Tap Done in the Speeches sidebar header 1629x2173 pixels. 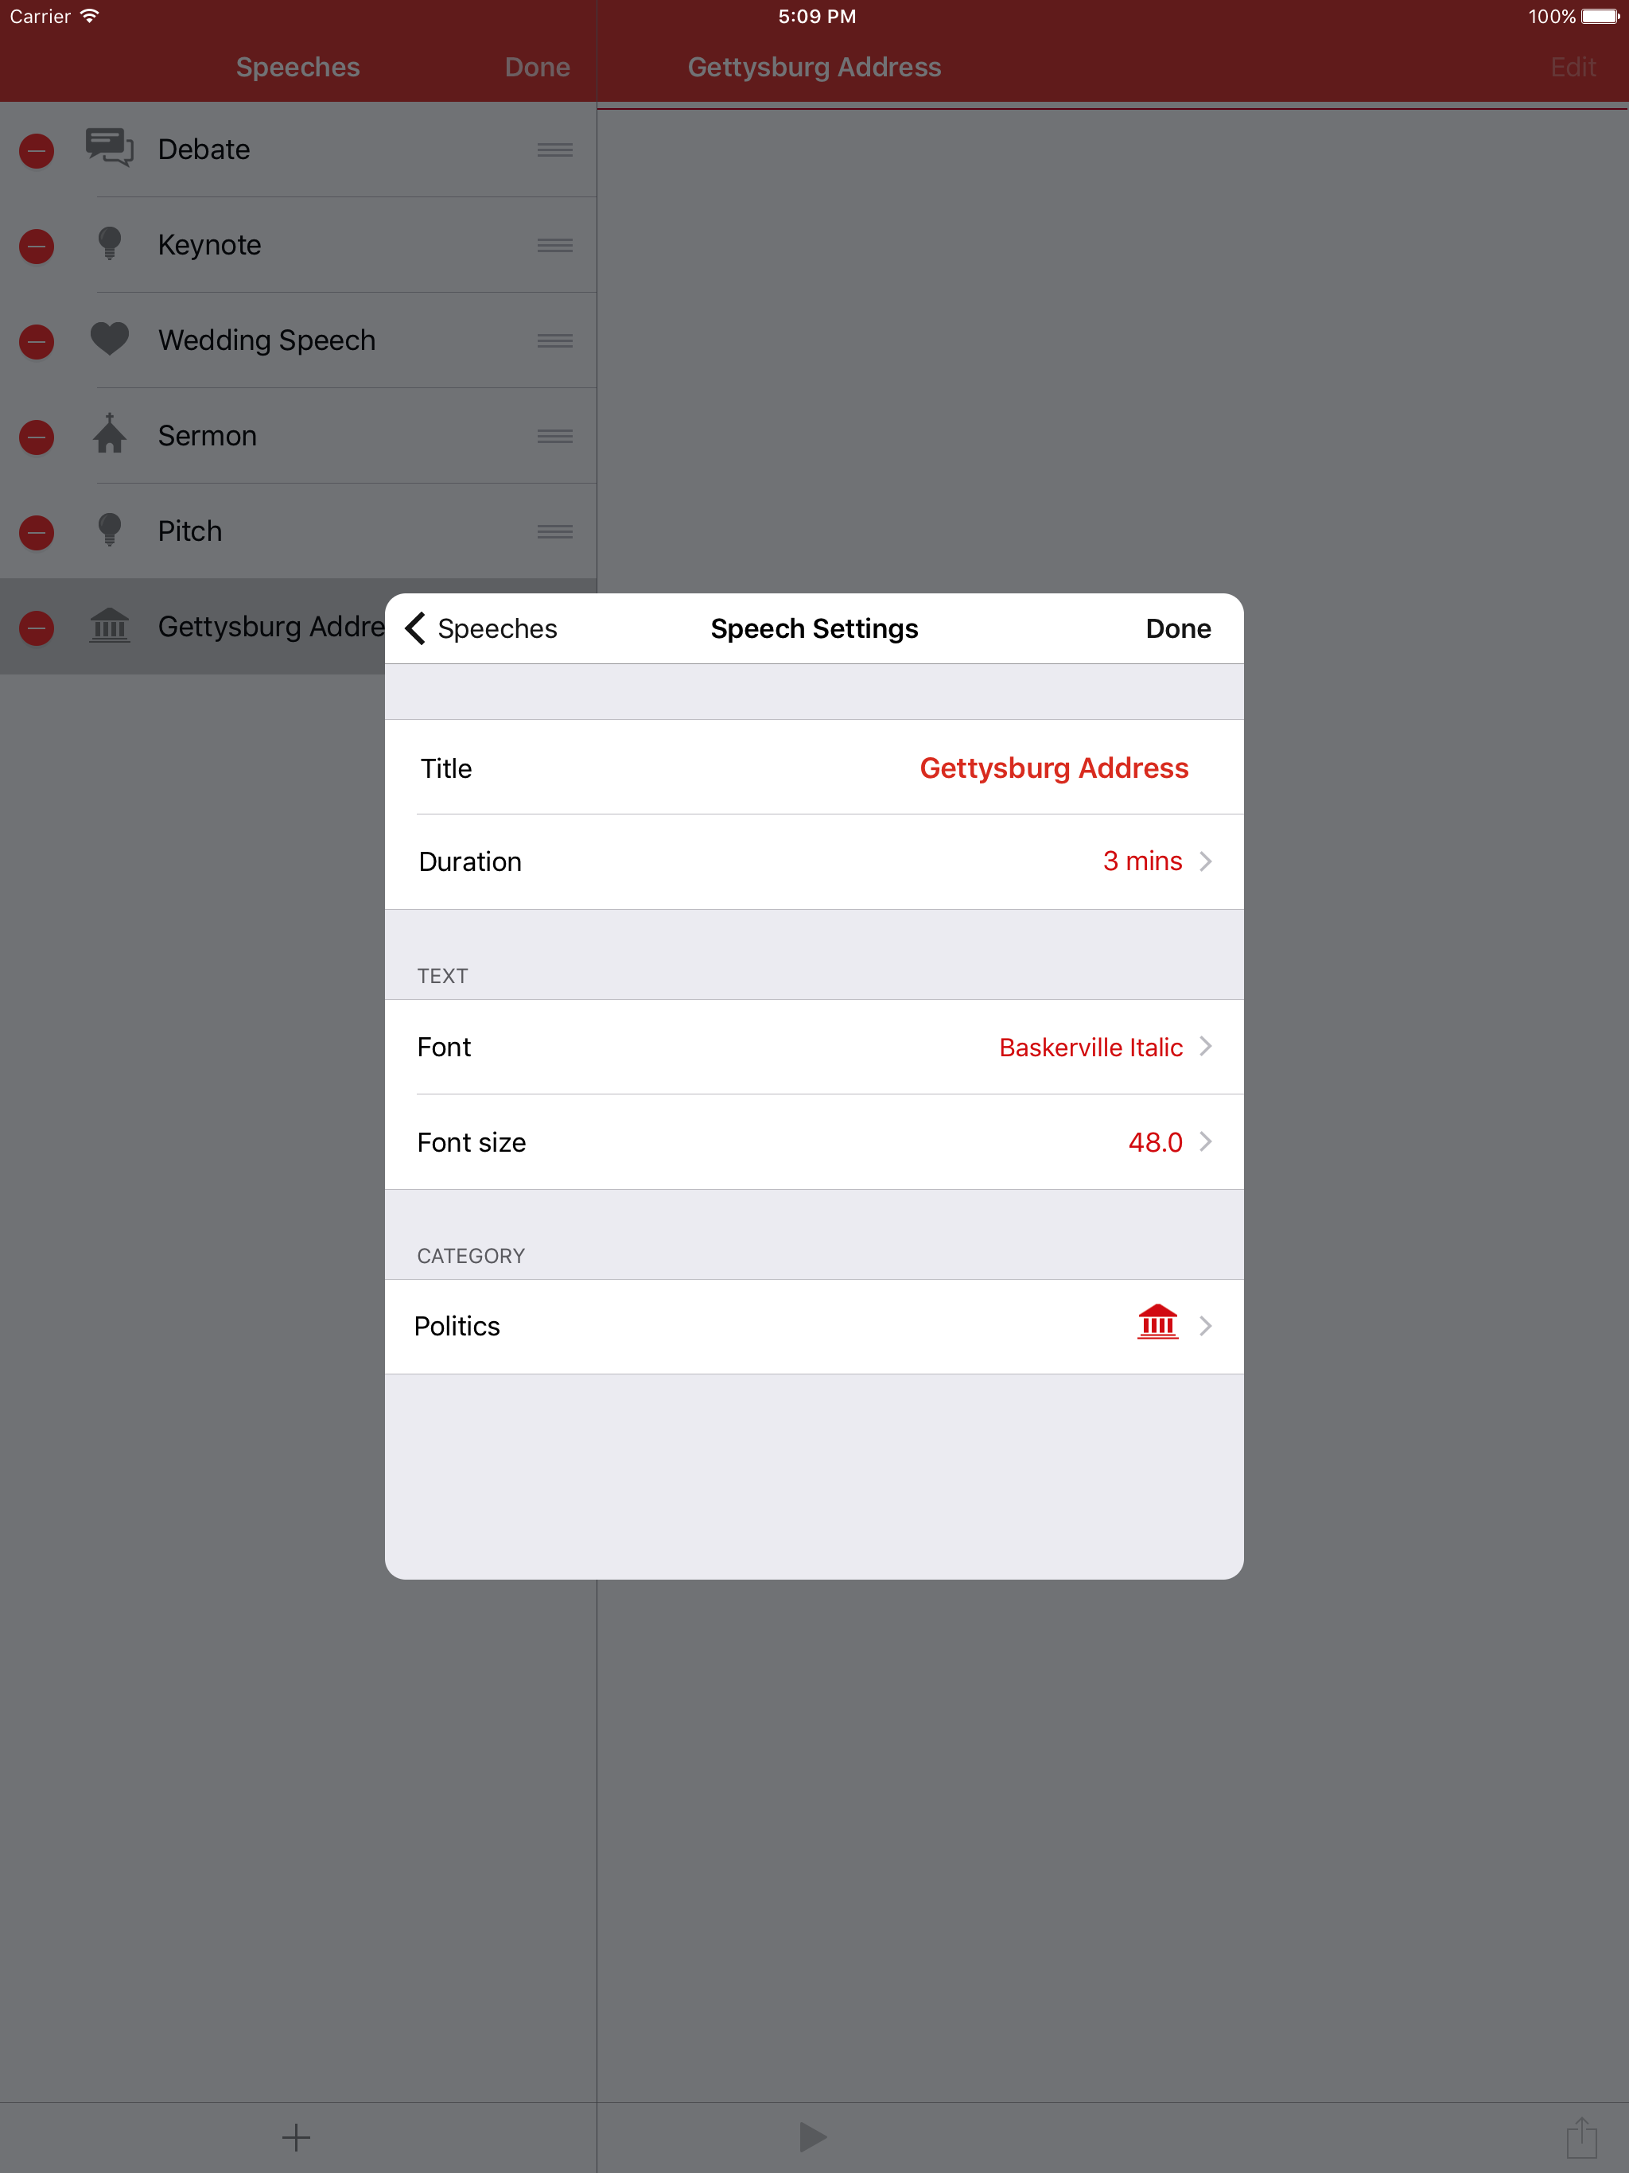click(538, 67)
